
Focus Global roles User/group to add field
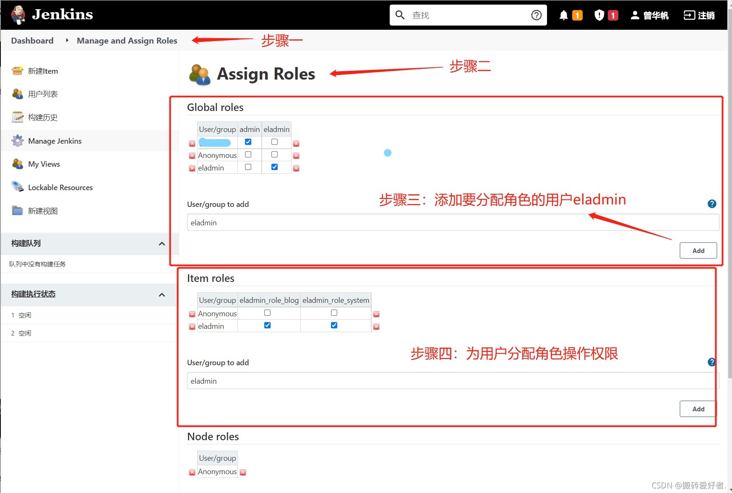click(x=453, y=222)
